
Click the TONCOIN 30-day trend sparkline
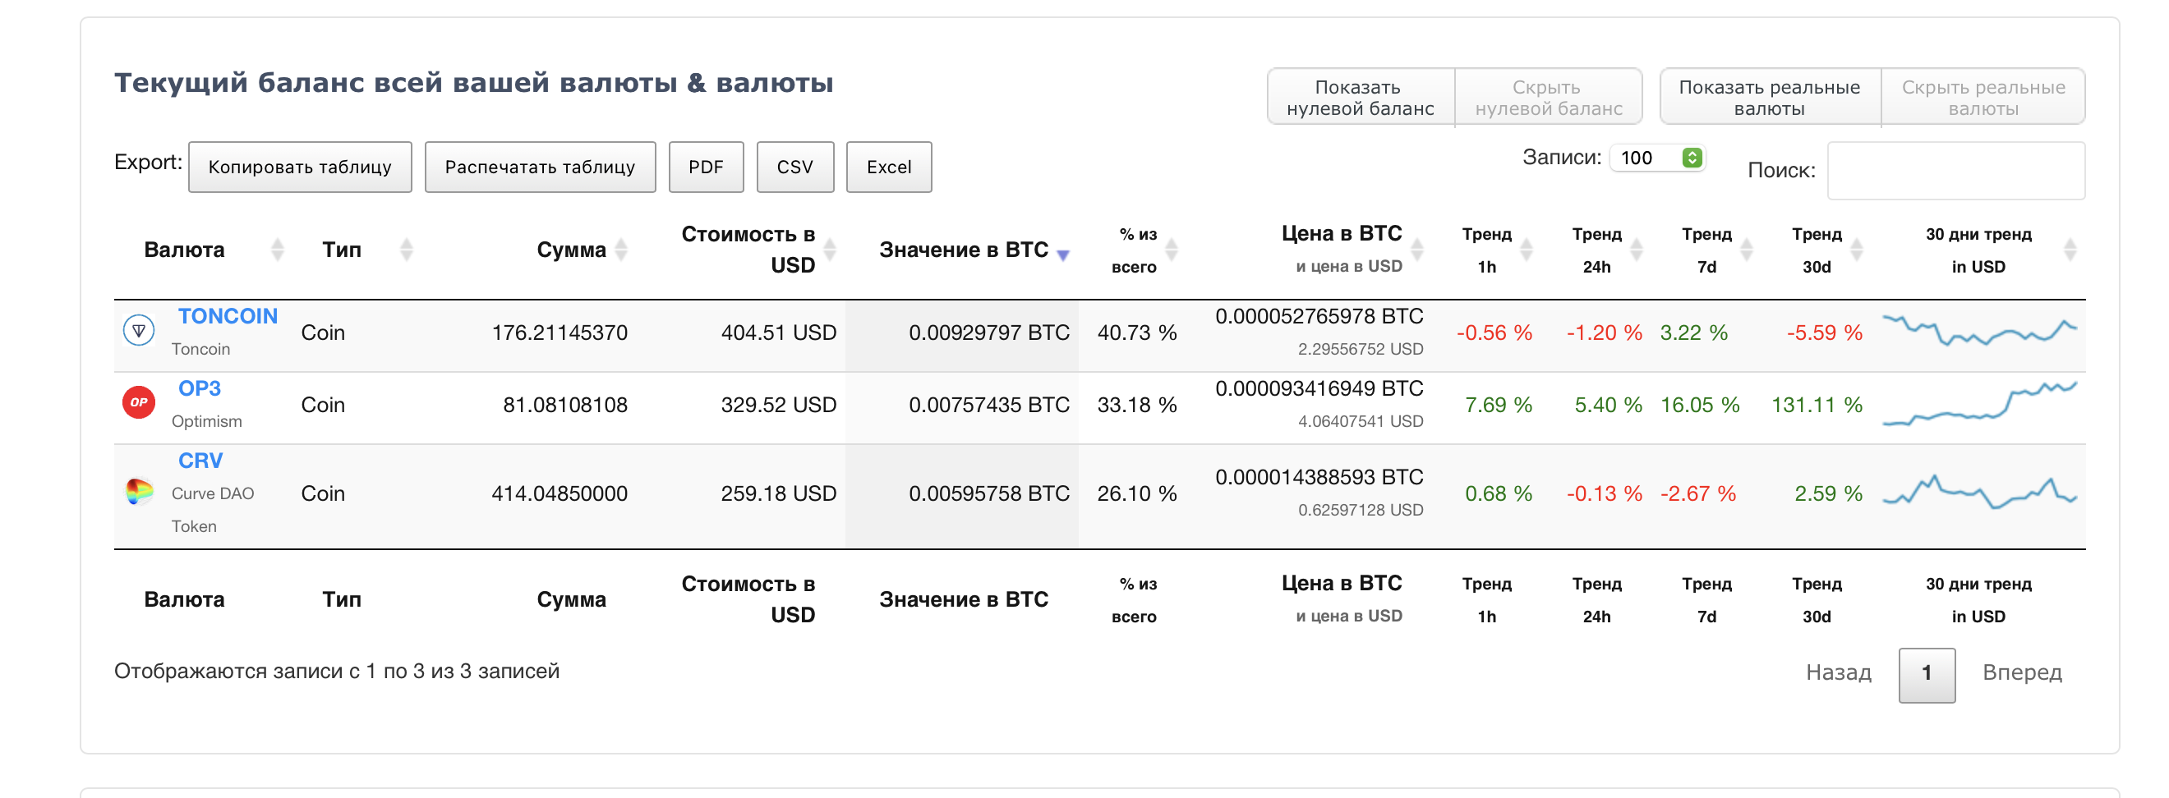point(1979,330)
